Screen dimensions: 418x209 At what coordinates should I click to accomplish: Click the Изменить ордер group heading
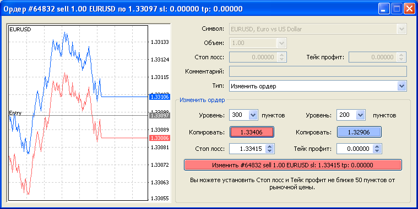(202, 100)
